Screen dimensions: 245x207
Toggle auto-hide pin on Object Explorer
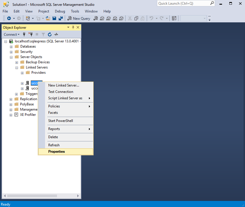coord(73,27)
